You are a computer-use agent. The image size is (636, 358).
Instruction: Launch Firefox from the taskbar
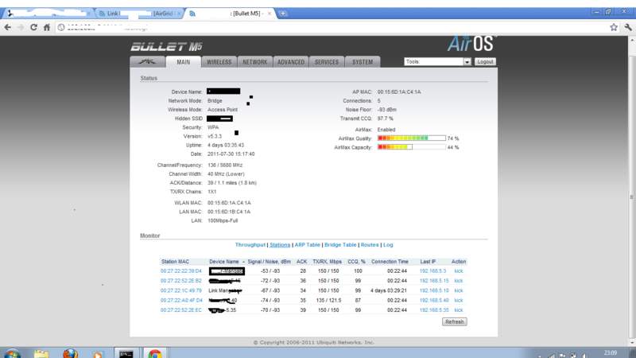[x=70, y=353]
